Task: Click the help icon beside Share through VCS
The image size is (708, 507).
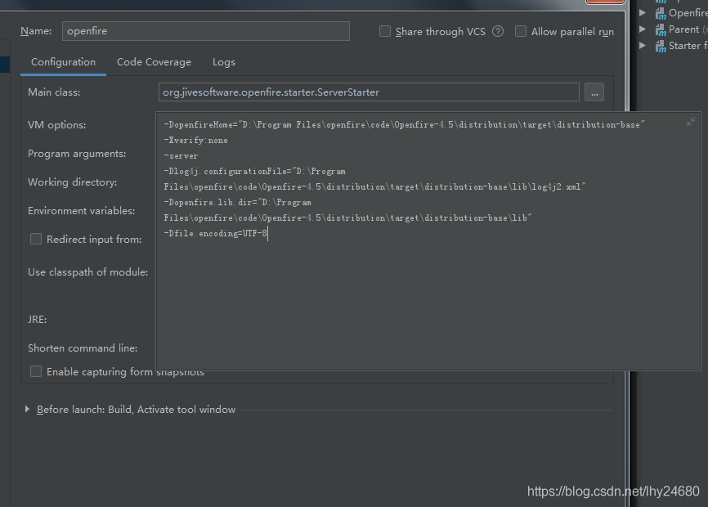Action: [x=498, y=31]
